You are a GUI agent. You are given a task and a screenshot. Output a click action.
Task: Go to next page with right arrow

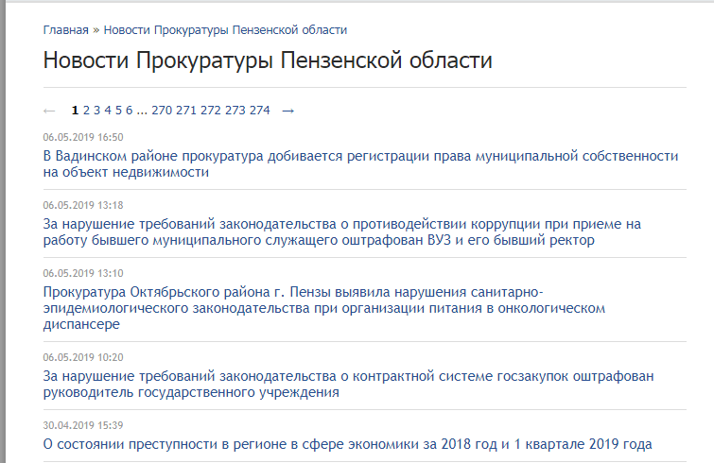coord(287,111)
